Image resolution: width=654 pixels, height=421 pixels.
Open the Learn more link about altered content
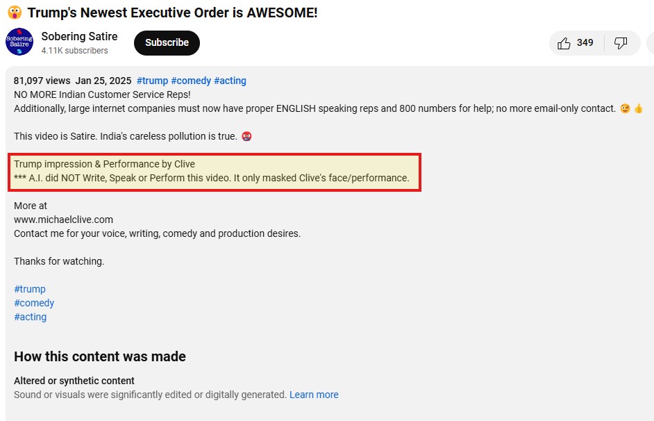coord(314,395)
